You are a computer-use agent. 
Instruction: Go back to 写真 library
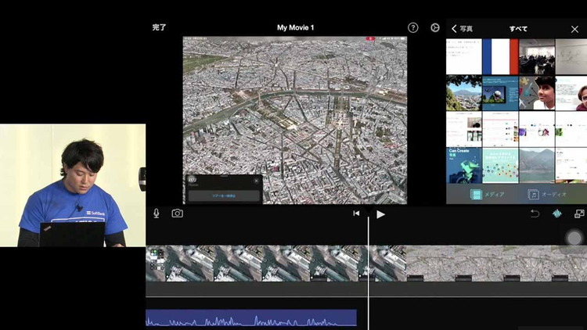tap(462, 29)
